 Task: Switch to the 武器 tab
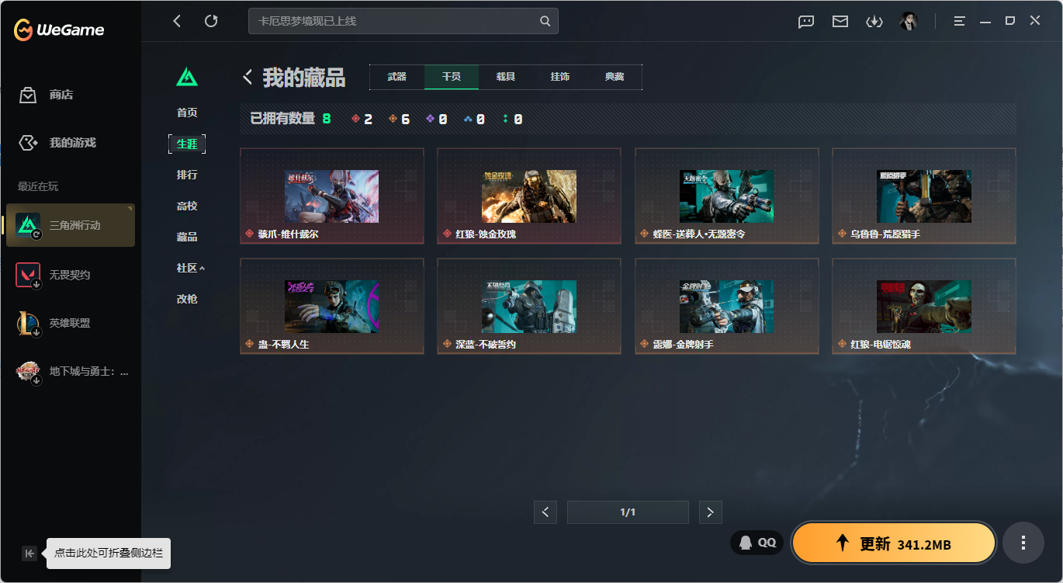click(x=397, y=77)
